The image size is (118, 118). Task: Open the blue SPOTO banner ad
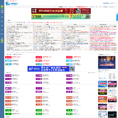tap(51, 69)
